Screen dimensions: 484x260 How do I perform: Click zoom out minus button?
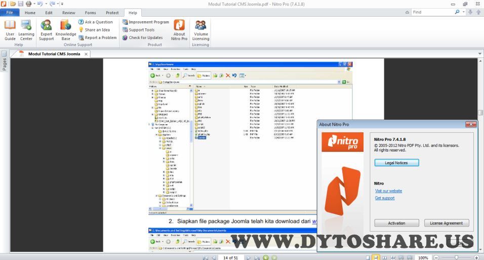pos(436,257)
